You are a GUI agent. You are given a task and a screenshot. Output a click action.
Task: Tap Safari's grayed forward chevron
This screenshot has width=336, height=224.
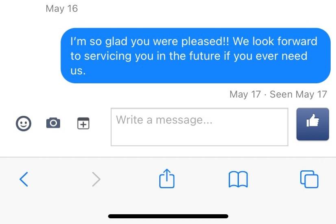(96, 179)
